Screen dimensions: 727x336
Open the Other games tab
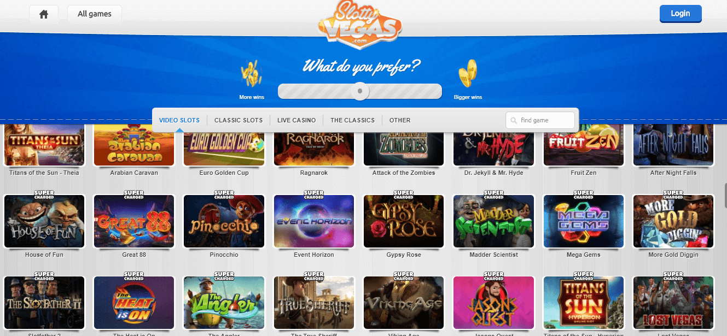pos(400,120)
